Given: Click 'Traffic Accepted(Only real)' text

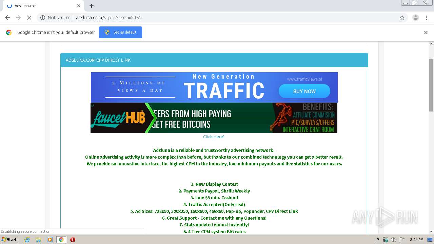Looking at the screenshot, I should [x=216, y=204].
